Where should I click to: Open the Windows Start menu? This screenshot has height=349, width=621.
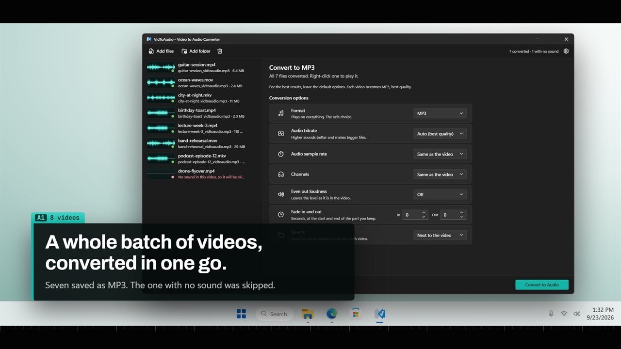coord(241,314)
